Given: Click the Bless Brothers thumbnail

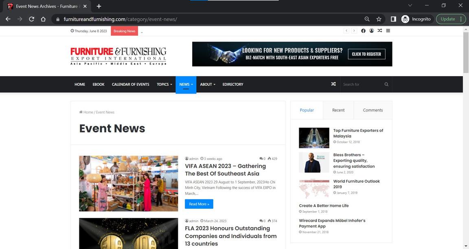Looking at the screenshot, I should pyautogui.click(x=314, y=162).
